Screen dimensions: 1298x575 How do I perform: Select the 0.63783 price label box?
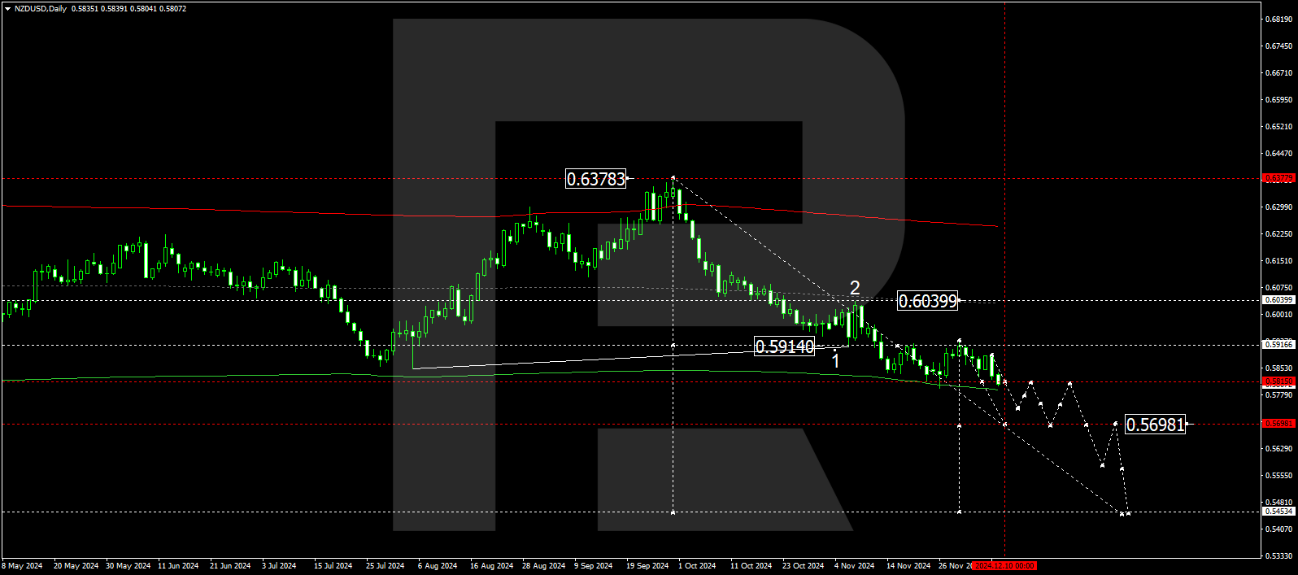[596, 179]
